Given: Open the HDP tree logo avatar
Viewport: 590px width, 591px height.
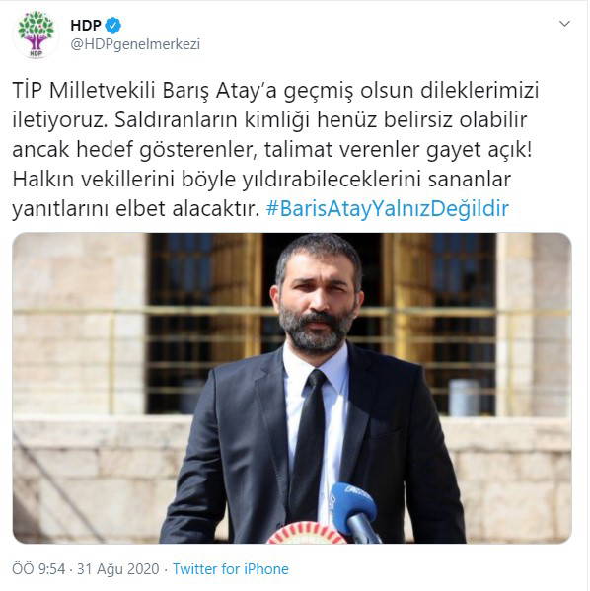Looking at the screenshot, I should tap(36, 36).
